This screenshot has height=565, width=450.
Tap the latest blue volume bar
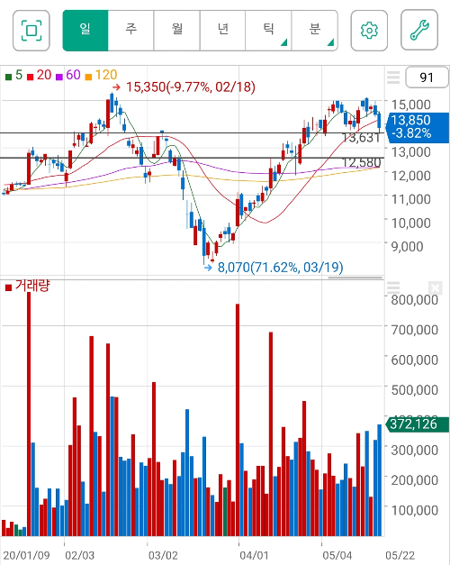(380, 480)
